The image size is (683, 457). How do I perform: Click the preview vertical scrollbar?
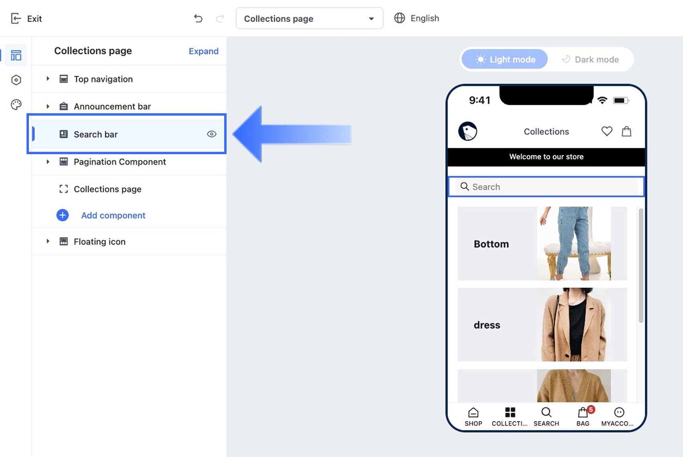641,265
